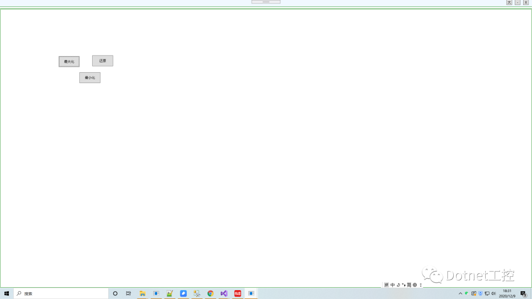This screenshot has height=299, width=532.
Task: Switch to Visual Studio on the taskbar
Action: point(224,294)
